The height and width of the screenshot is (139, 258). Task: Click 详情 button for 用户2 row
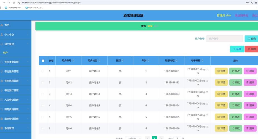pos(221,83)
